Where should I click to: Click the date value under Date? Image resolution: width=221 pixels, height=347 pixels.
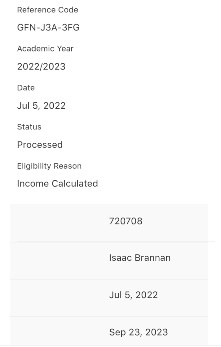41,106
